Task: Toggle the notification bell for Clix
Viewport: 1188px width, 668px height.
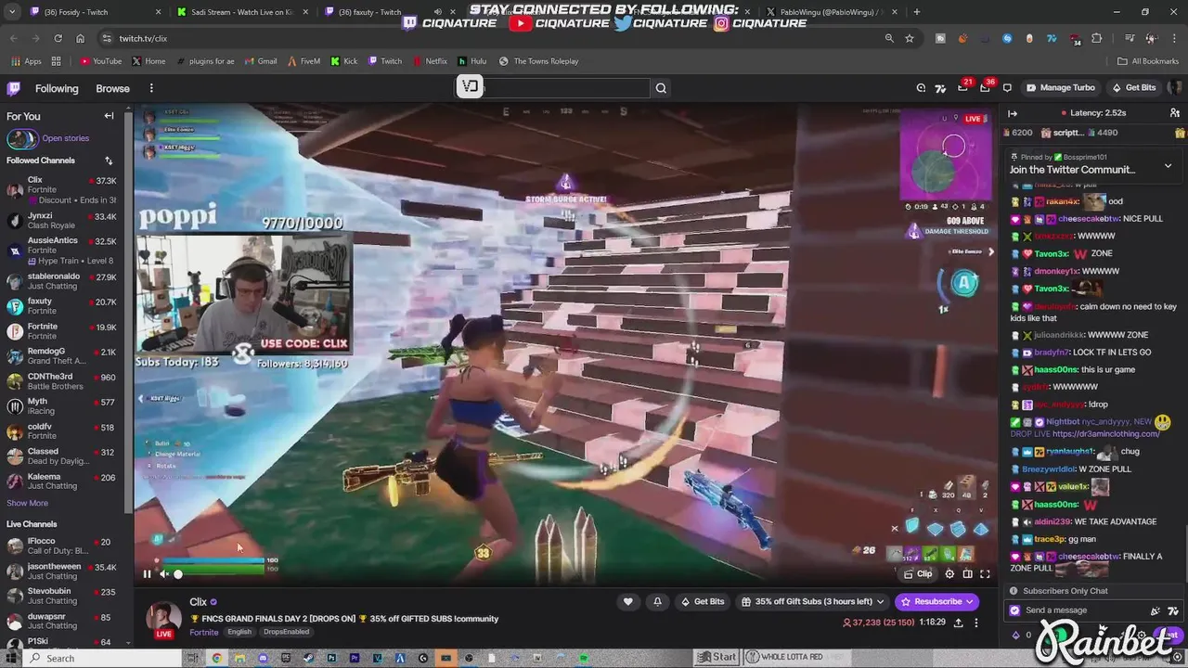Action: point(657,601)
